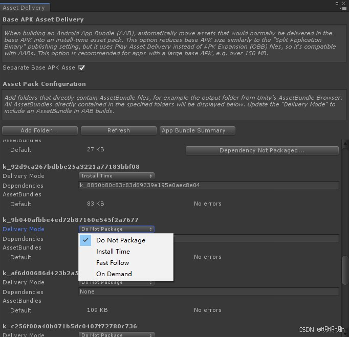Viewport: 349px width, 337px height.
Task: Click Dependencies field showing k_8850b80c83c83d69239e195e0aec8e04
Action: pos(209,185)
